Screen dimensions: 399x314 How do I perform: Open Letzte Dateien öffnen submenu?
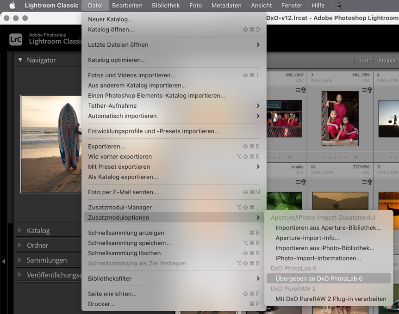tap(174, 45)
